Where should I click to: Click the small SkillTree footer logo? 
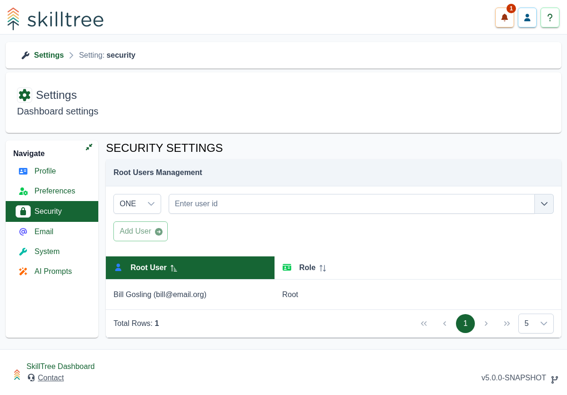click(x=17, y=375)
